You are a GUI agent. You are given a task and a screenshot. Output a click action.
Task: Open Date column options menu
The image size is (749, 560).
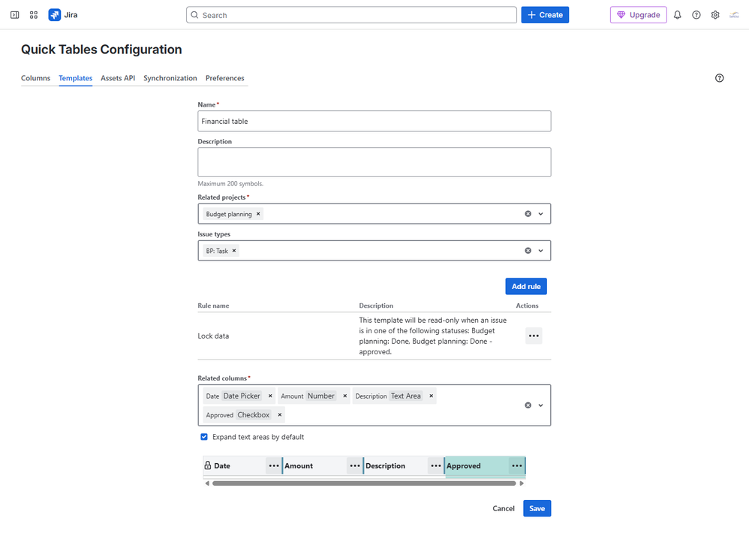[x=274, y=466]
